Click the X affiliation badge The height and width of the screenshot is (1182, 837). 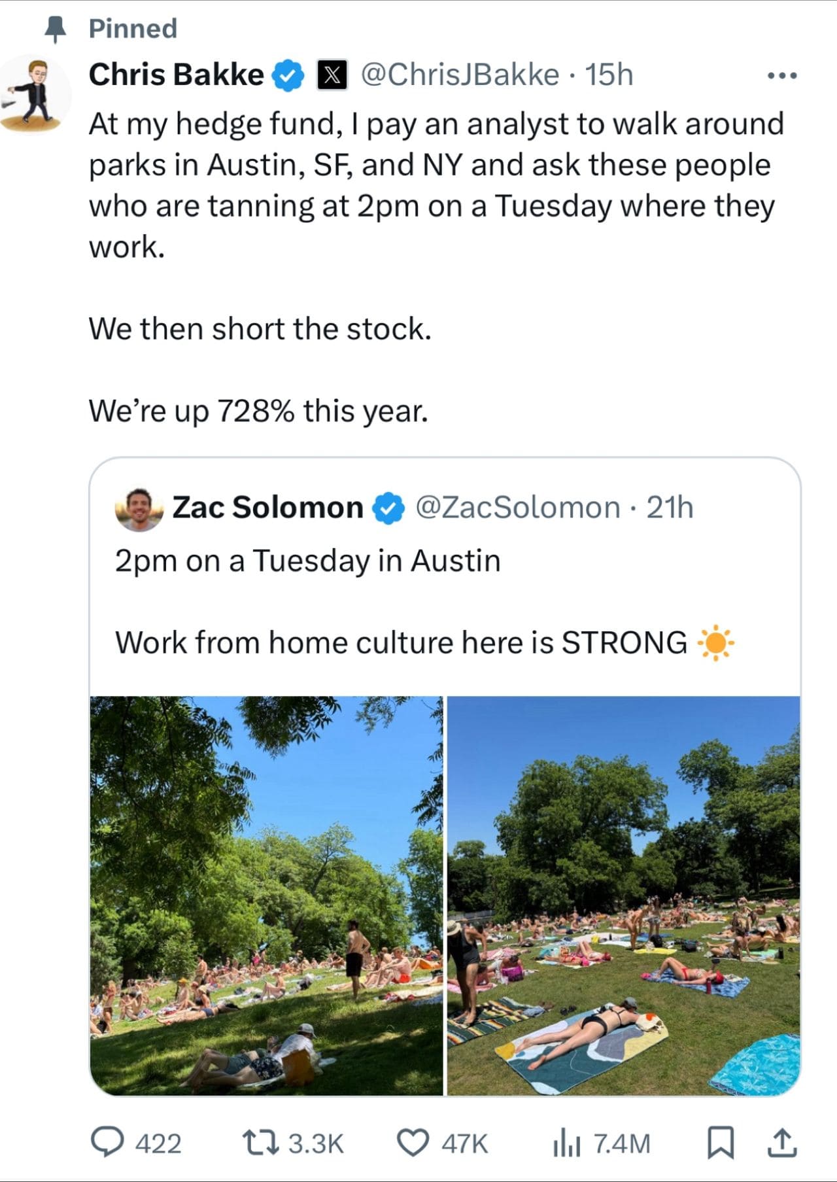click(x=332, y=75)
